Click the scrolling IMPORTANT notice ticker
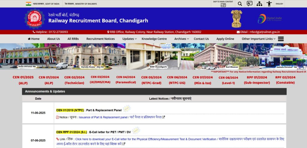The width and height of the screenshot is (307, 148). click(259, 72)
